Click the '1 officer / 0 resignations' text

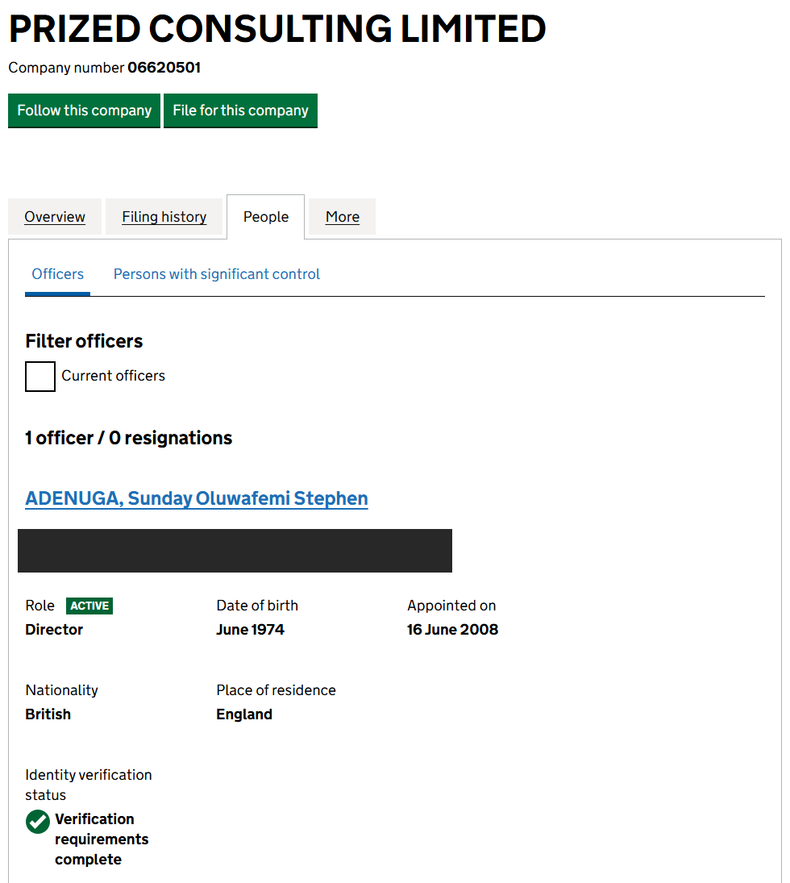[x=128, y=438]
